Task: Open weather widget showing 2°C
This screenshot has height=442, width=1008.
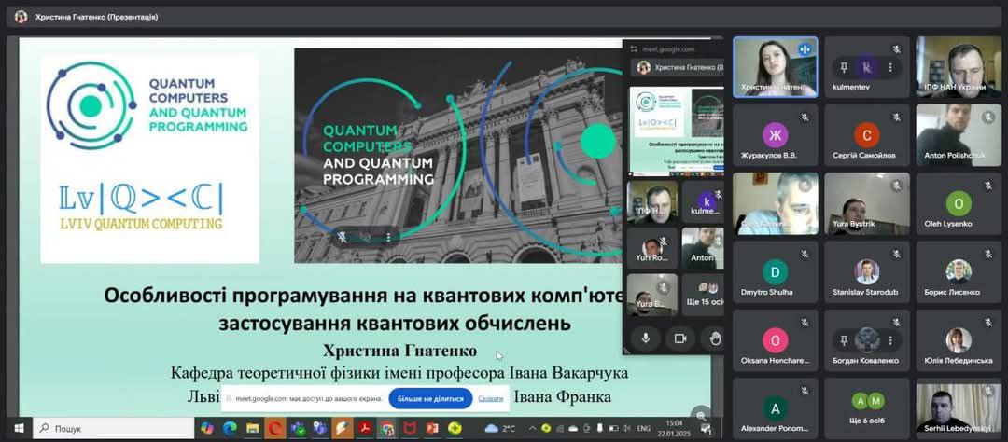Action: pos(500,428)
